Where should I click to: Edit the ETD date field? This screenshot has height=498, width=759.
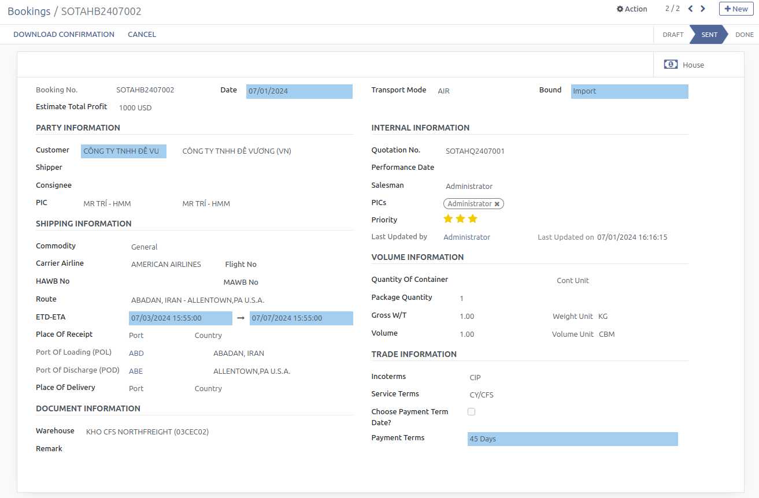pos(180,318)
